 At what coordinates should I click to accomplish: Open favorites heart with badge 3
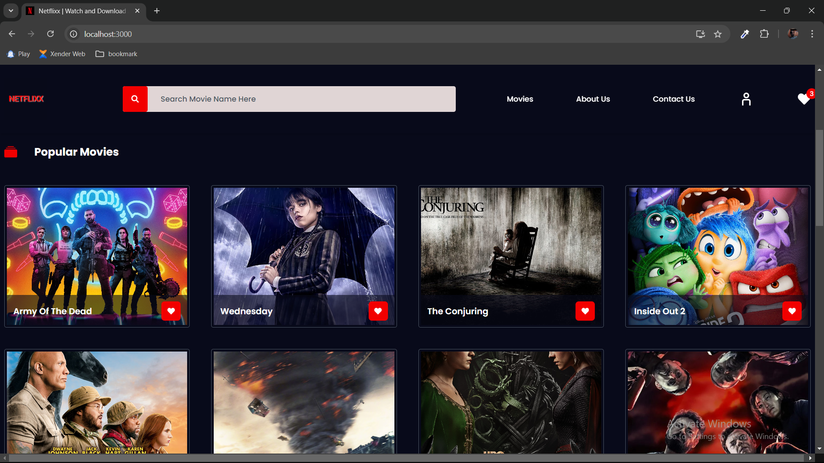pos(804,99)
